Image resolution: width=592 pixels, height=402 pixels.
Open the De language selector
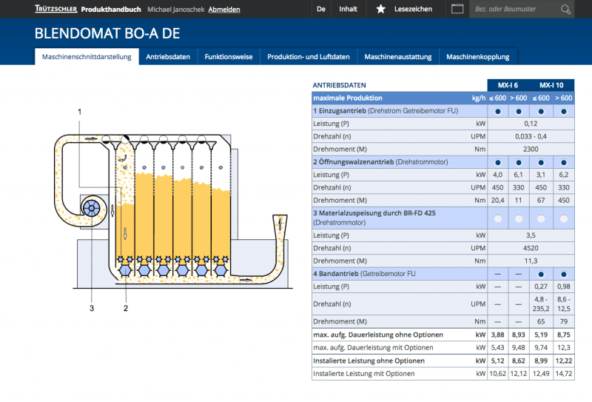click(321, 9)
